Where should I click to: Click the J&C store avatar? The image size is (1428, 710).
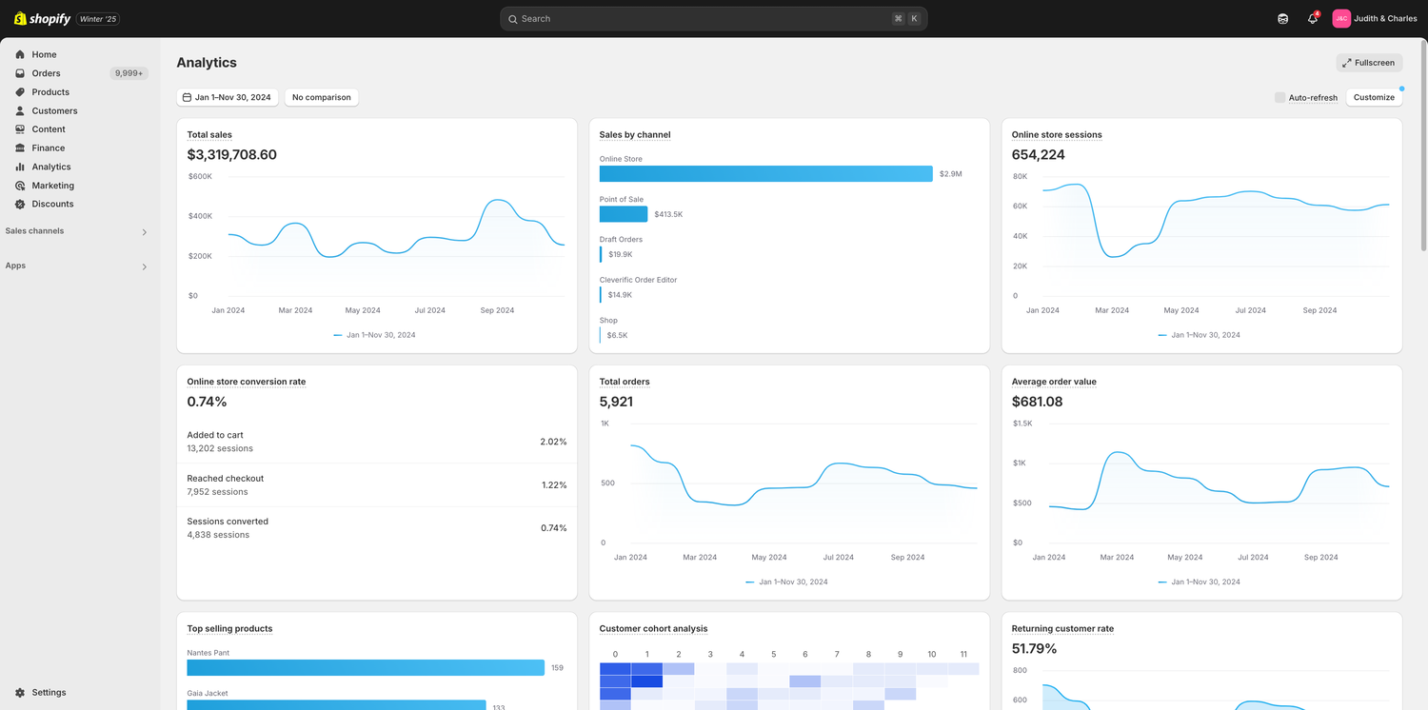click(1341, 18)
